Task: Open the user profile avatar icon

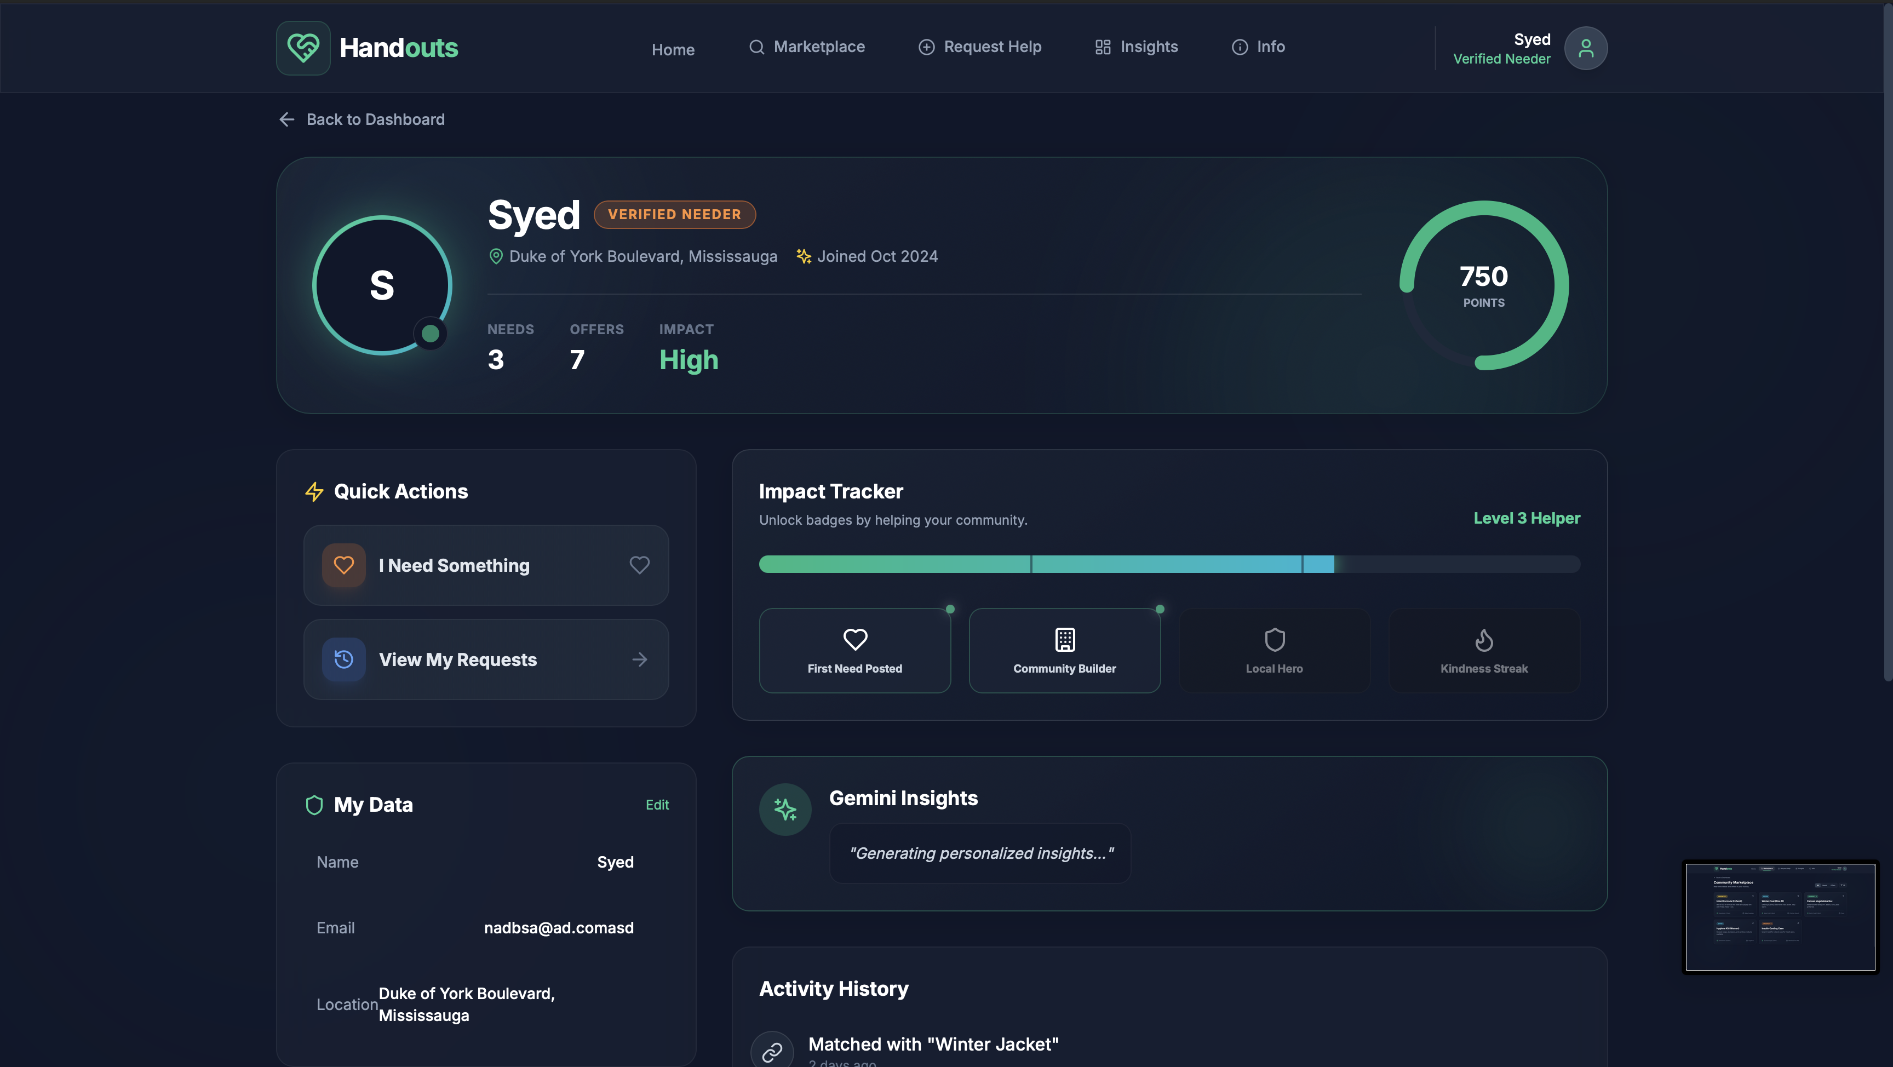Action: pos(1585,49)
